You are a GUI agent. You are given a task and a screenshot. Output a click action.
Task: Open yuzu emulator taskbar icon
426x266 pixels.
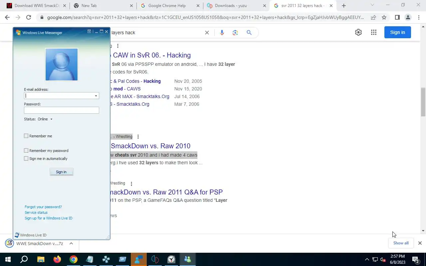point(155,259)
